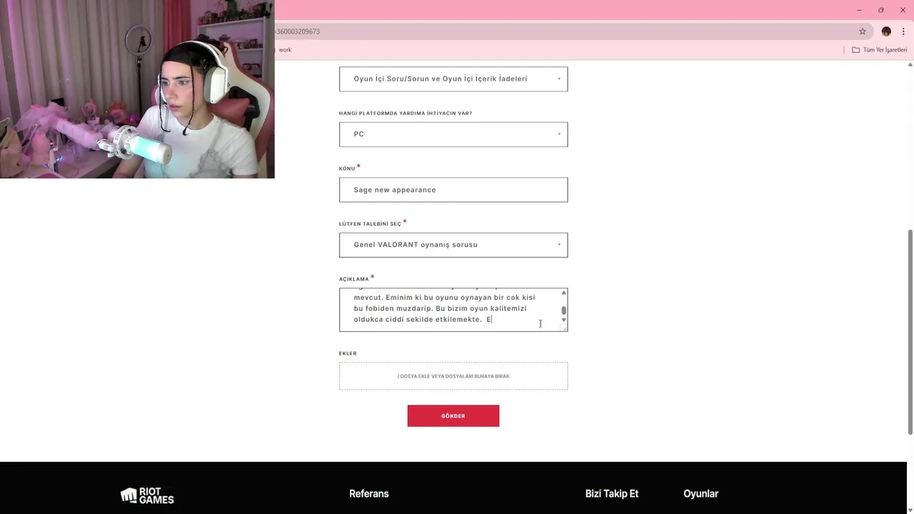The image size is (914, 514).
Task: Click the Ekler label above attachments
Action: pos(348,353)
